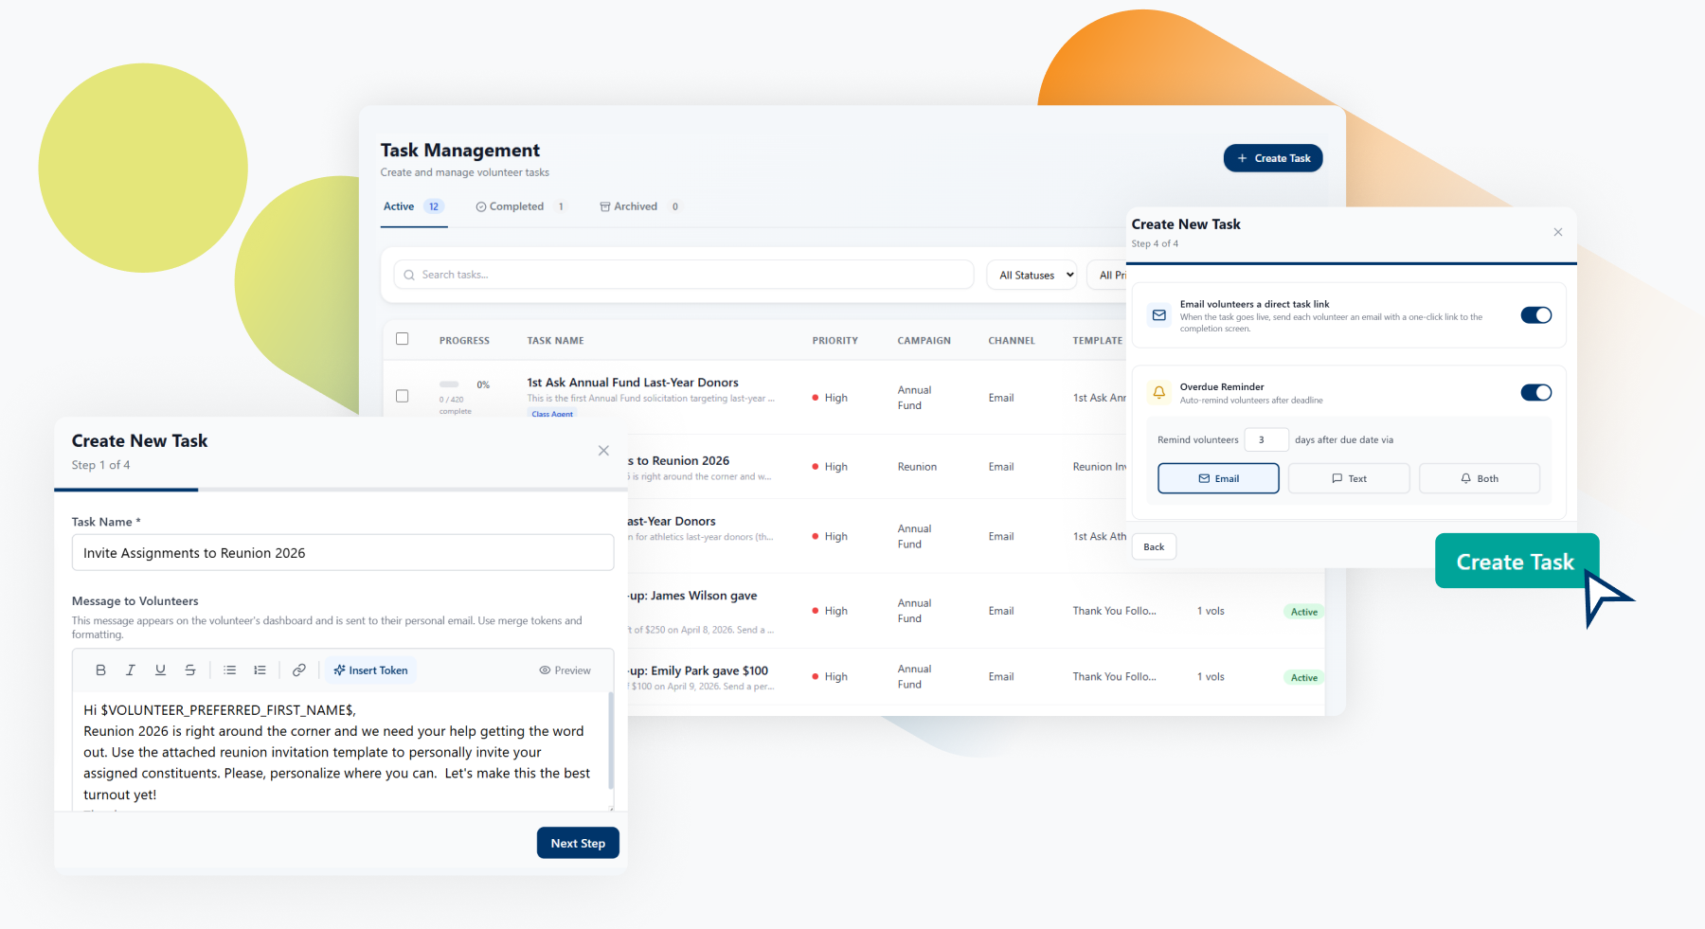The height and width of the screenshot is (929, 1705).
Task: Check the 1st Ask Annual Fund task row
Action: pyautogui.click(x=403, y=396)
